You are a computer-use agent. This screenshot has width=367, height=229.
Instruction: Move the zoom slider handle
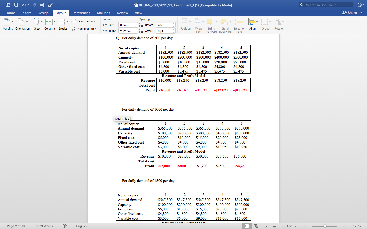pos(325,226)
